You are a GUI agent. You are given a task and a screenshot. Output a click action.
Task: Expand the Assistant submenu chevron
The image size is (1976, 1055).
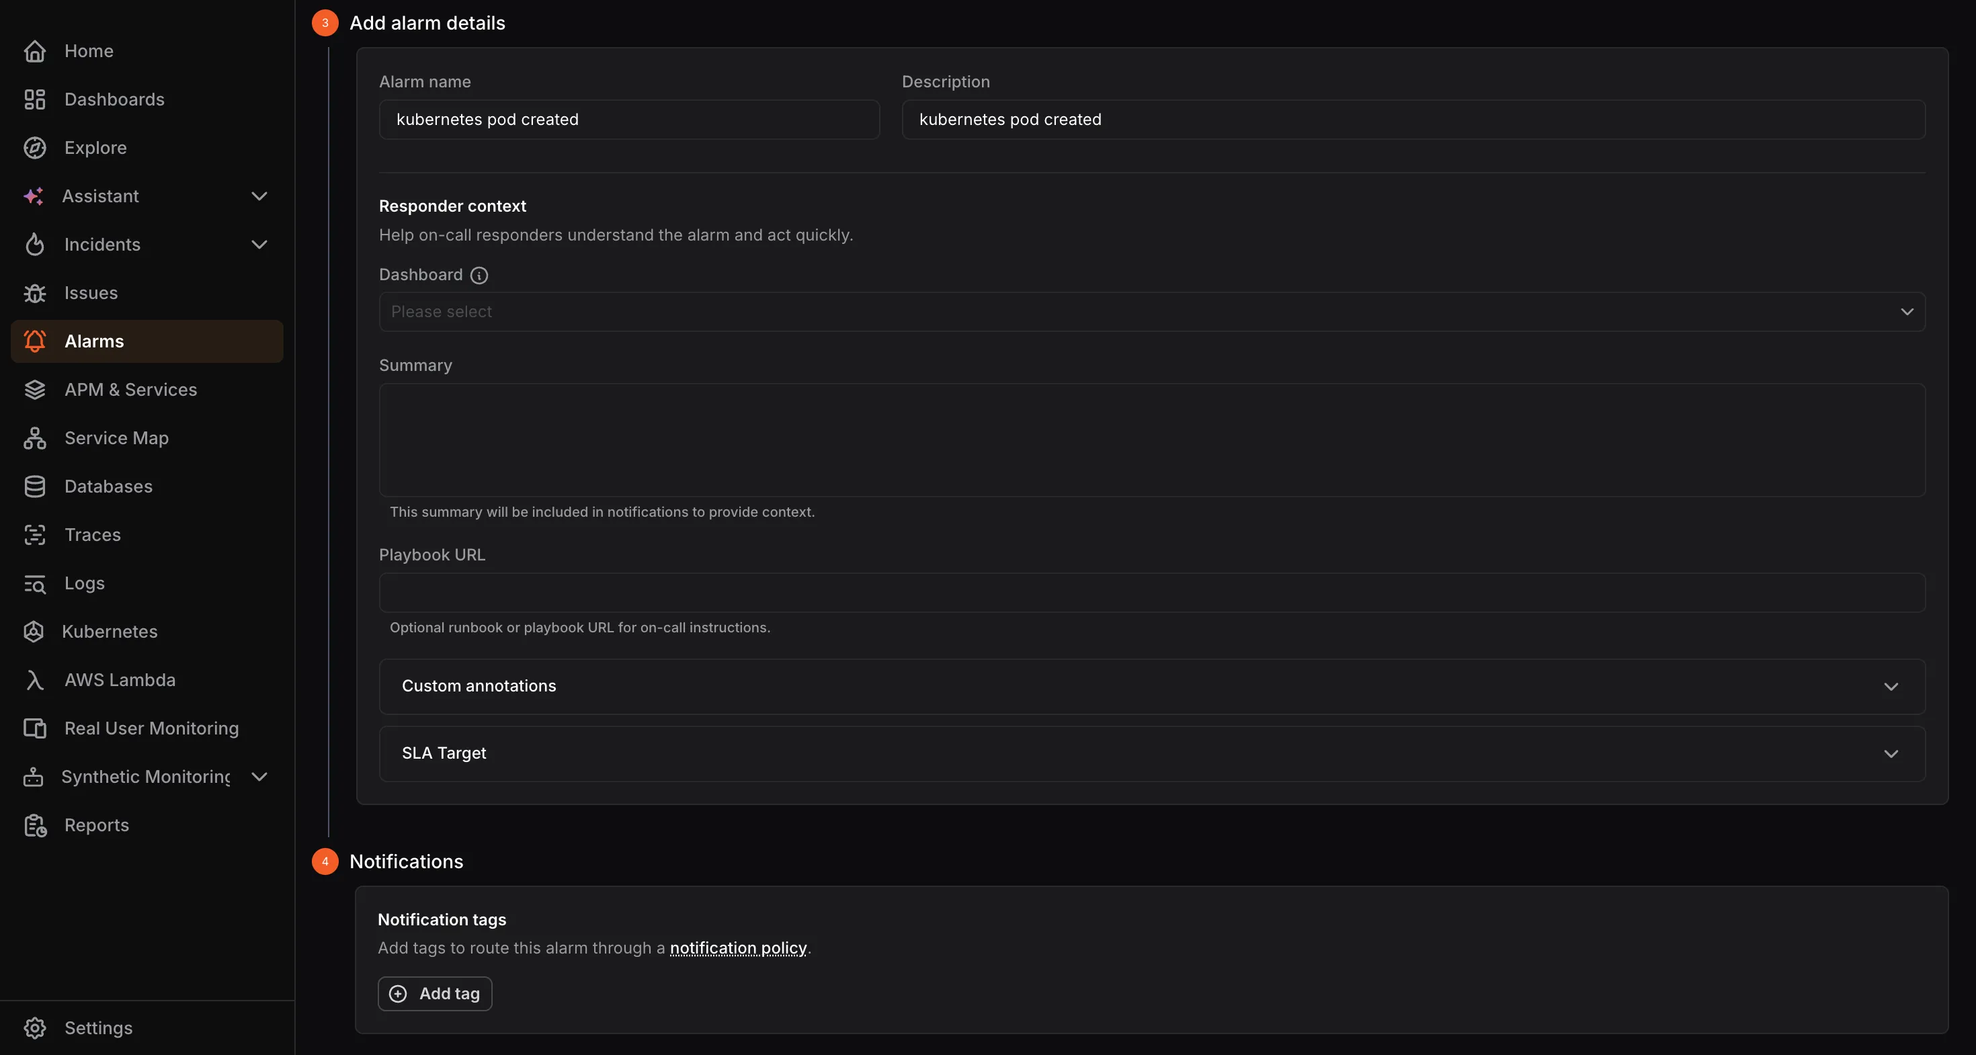[x=259, y=196]
